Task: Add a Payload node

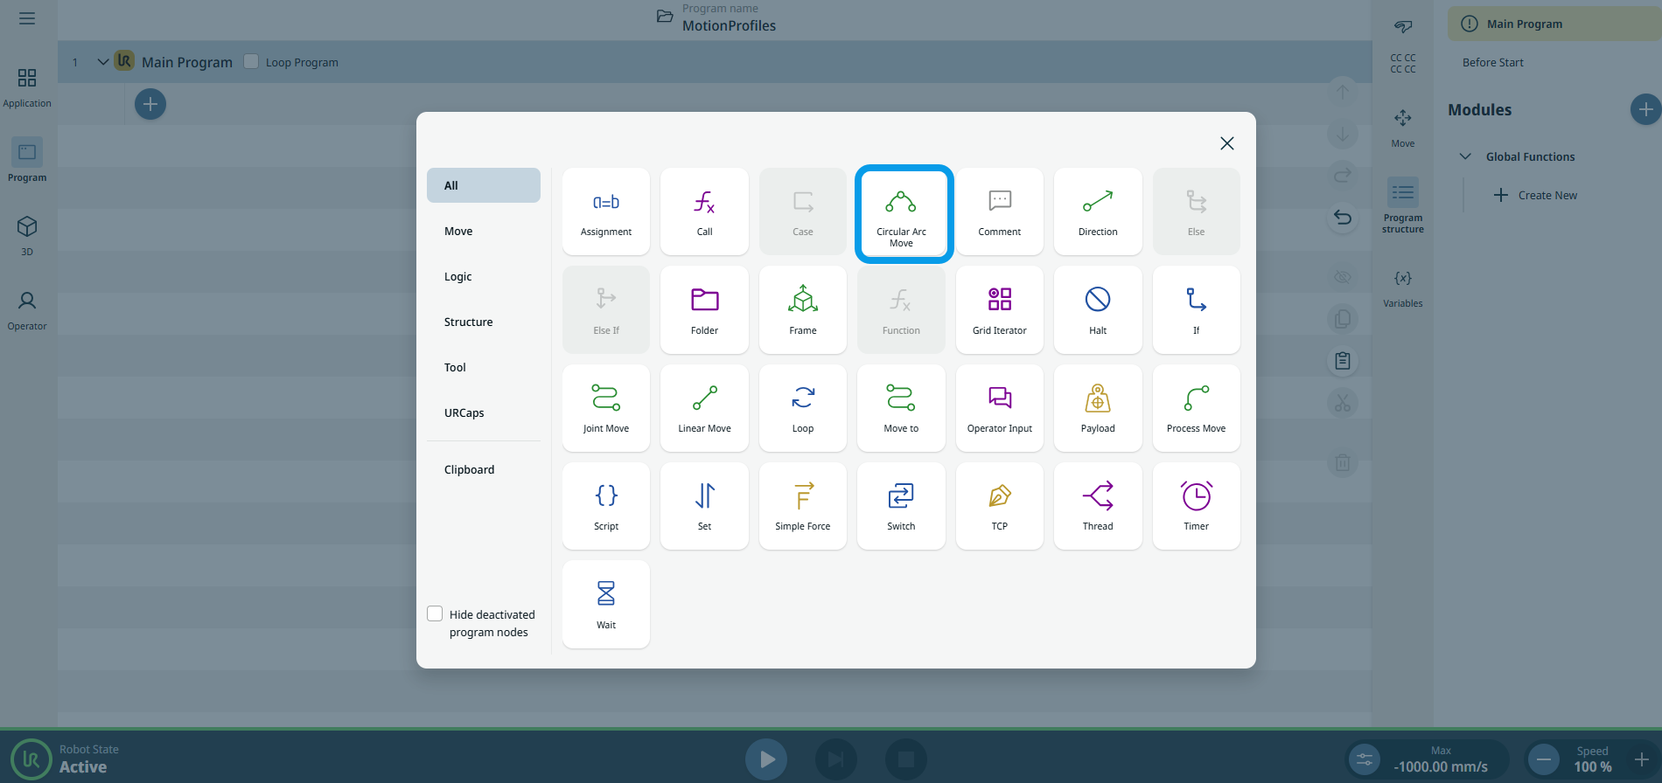Action: click(x=1097, y=407)
